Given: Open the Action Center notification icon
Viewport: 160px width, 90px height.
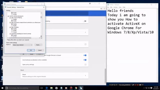Looking at the screenshot, I should point(151,88).
